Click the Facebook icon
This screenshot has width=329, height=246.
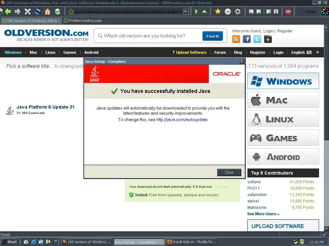(x=247, y=39)
